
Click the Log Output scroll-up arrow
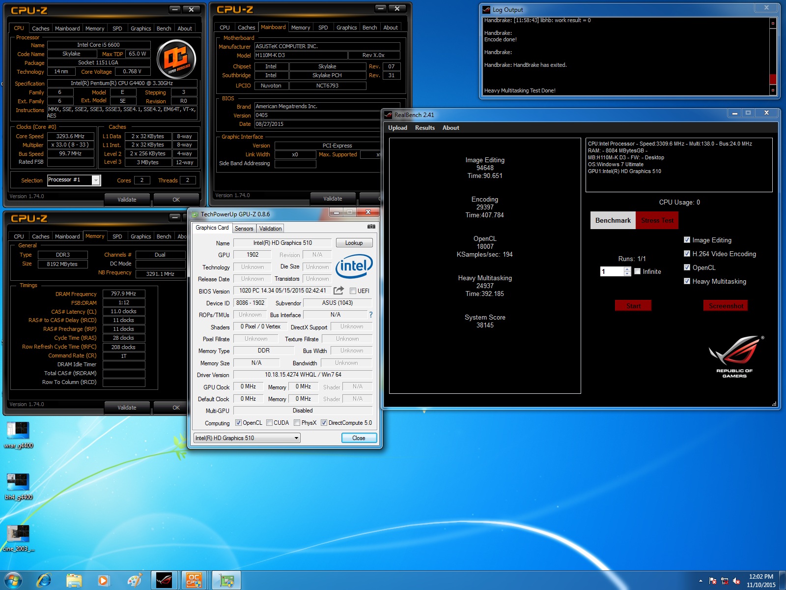[773, 23]
